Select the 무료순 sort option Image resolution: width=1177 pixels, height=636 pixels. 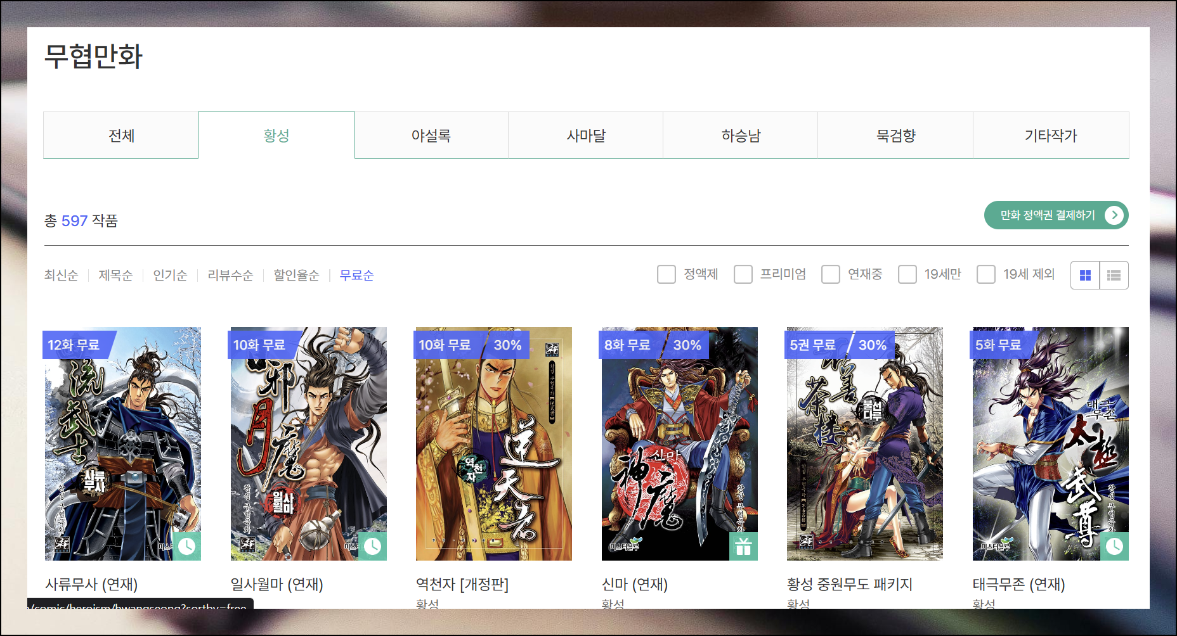356,275
